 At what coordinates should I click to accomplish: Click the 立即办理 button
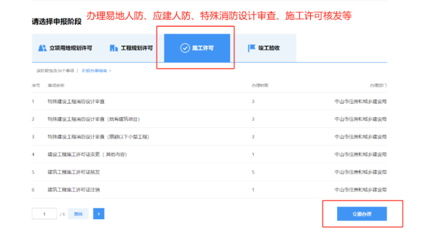362,213
